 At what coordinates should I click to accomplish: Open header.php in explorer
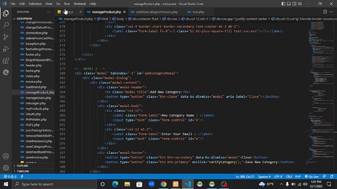tap(33, 65)
